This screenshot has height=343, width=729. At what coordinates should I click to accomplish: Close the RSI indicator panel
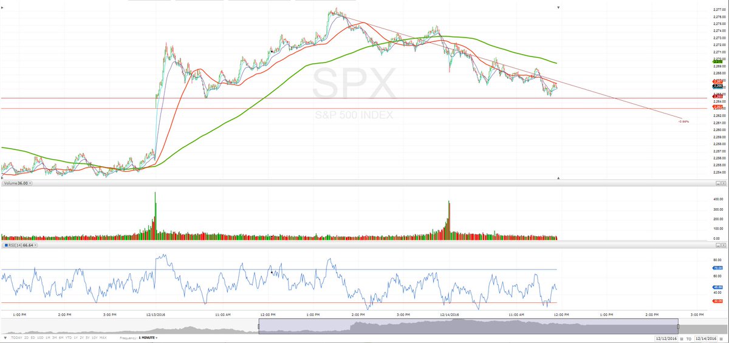[724, 245]
